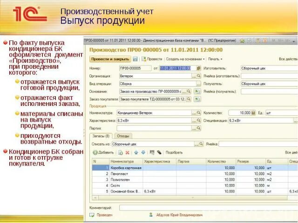This screenshot has width=298, height=223.
Task: Open the Списать из warehouse with its magnifier icon
Action: (x=201, y=144)
